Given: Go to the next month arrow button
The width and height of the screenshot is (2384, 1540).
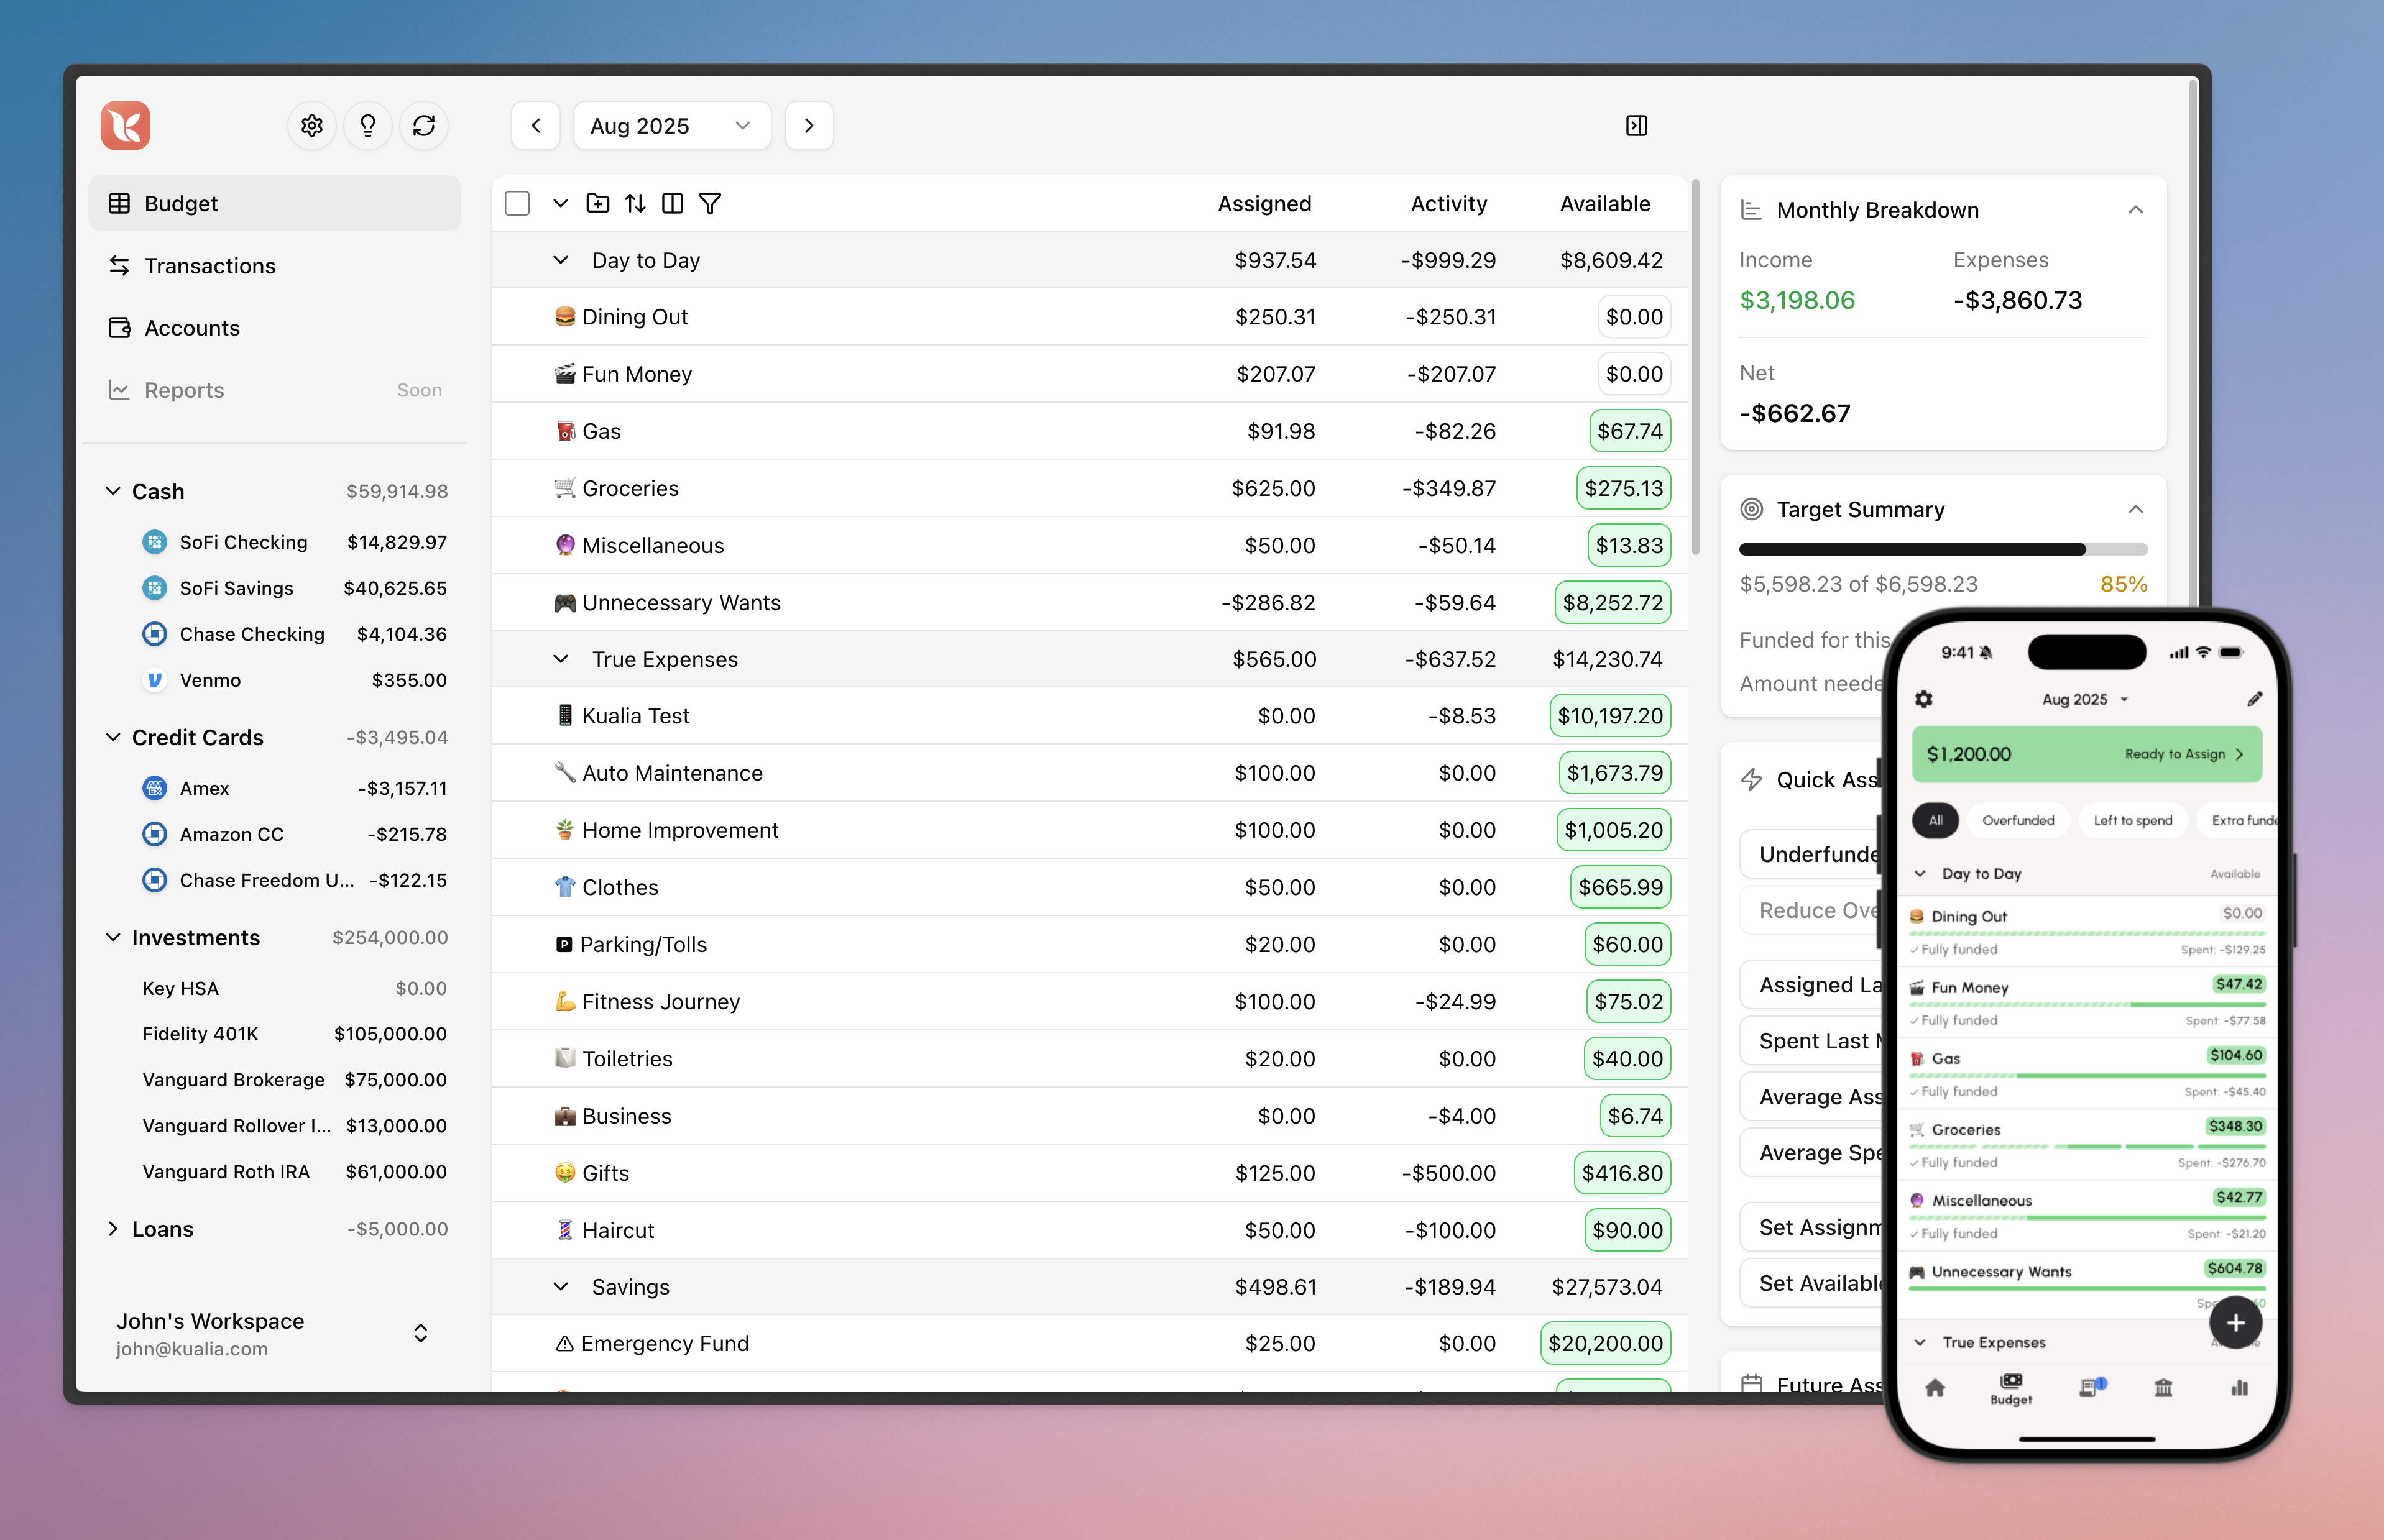Looking at the screenshot, I should [809, 126].
